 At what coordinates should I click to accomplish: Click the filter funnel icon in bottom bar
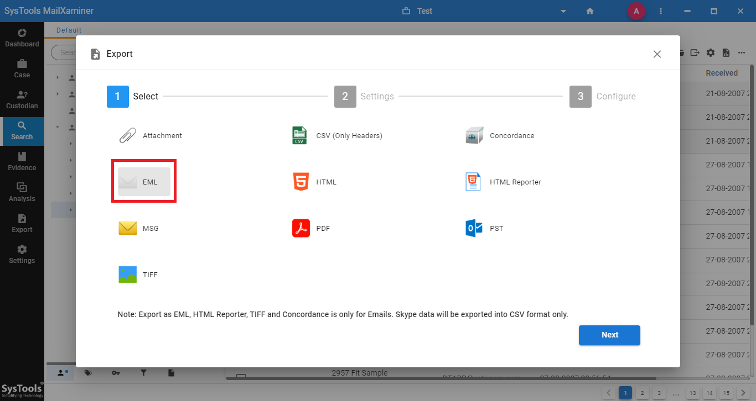point(143,373)
